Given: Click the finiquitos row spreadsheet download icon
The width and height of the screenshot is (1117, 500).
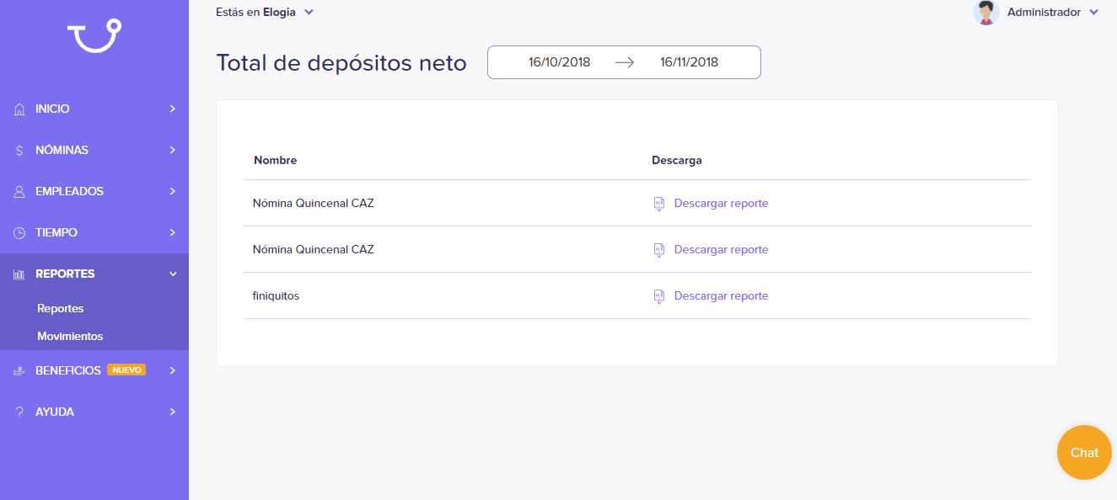Looking at the screenshot, I should [x=659, y=296].
